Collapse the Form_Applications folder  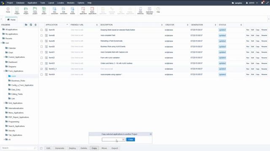4,71
